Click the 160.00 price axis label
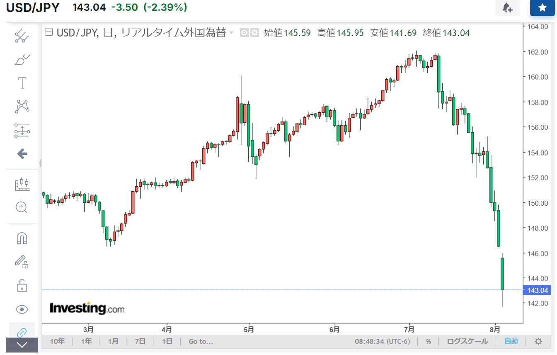This screenshot has width=557, height=355. [x=538, y=77]
